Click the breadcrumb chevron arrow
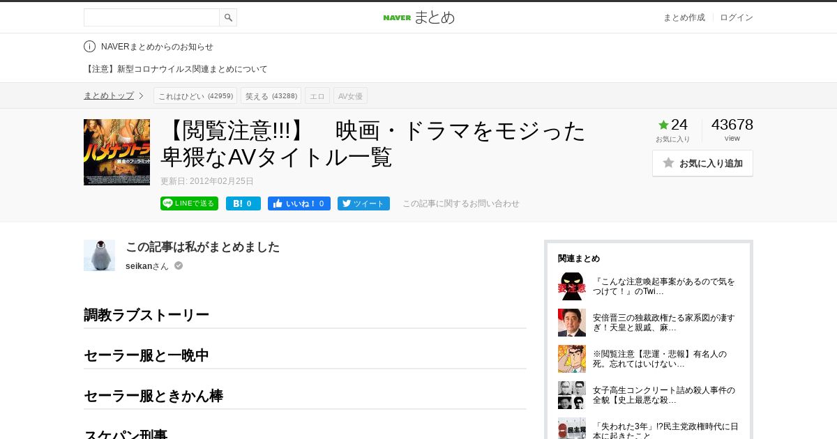The image size is (837, 439). coord(141,95)
